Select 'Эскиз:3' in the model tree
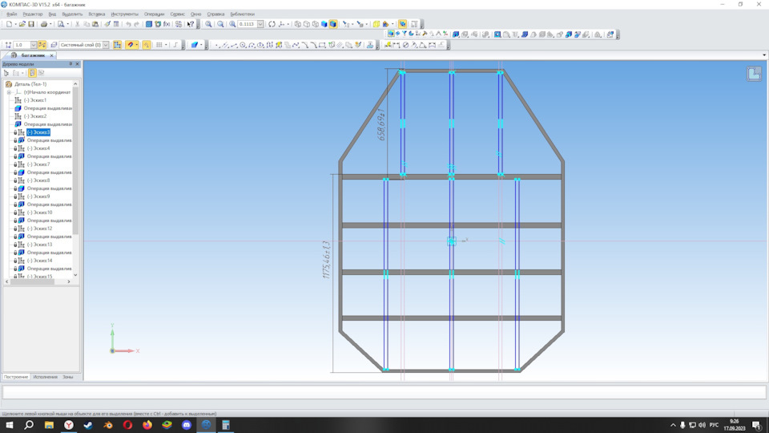769x433 pixels. click(x=38, y=132)
